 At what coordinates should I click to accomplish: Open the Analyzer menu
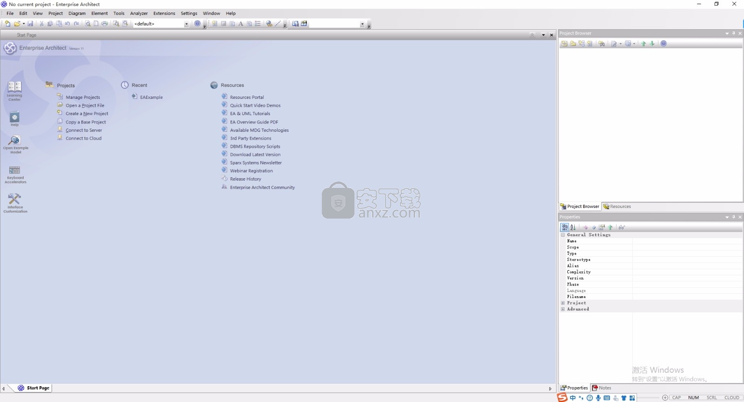pos(139,13)
